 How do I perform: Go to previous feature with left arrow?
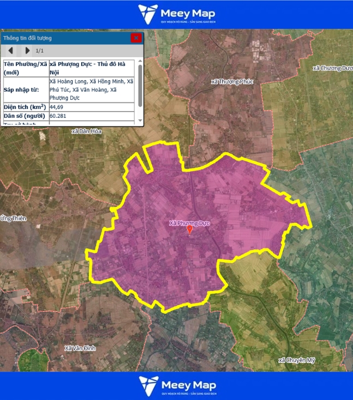pyautogui.click(x=10, y=51)
